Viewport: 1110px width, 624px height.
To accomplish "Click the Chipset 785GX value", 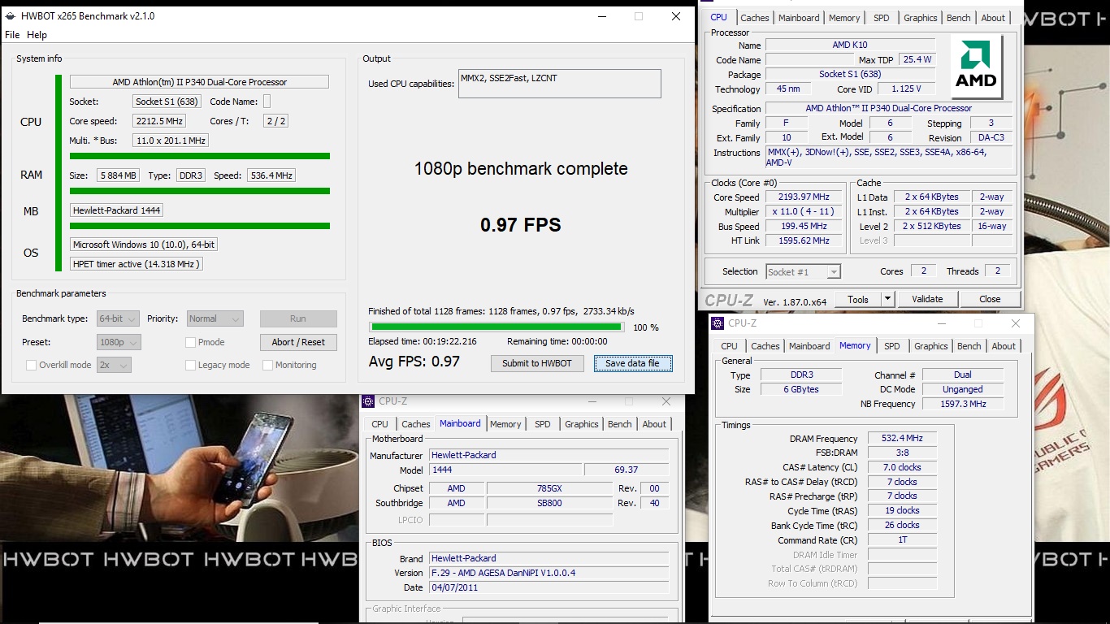I will pyautogui.click(x=549, y=488).
